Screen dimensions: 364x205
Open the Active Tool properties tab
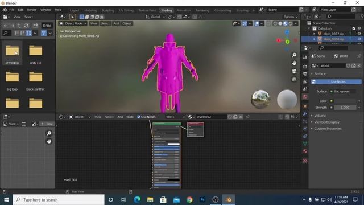305,57
